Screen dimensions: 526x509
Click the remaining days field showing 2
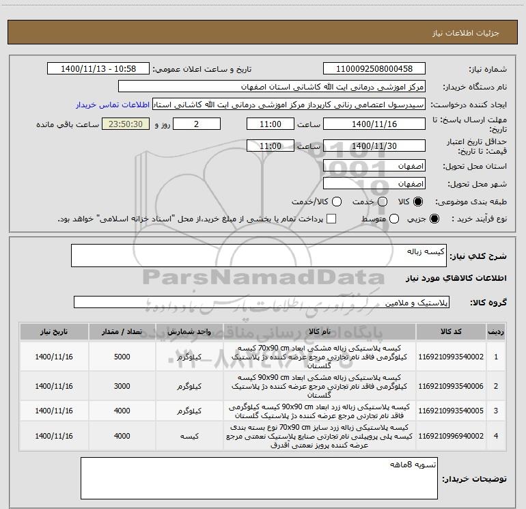(197, 124)
